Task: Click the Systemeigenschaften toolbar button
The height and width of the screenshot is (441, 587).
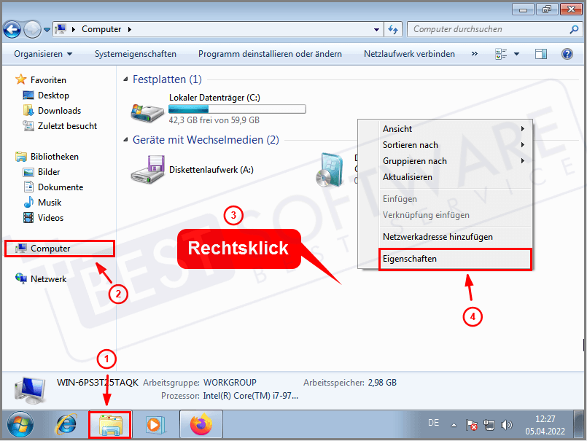Action: pos(134,53)
